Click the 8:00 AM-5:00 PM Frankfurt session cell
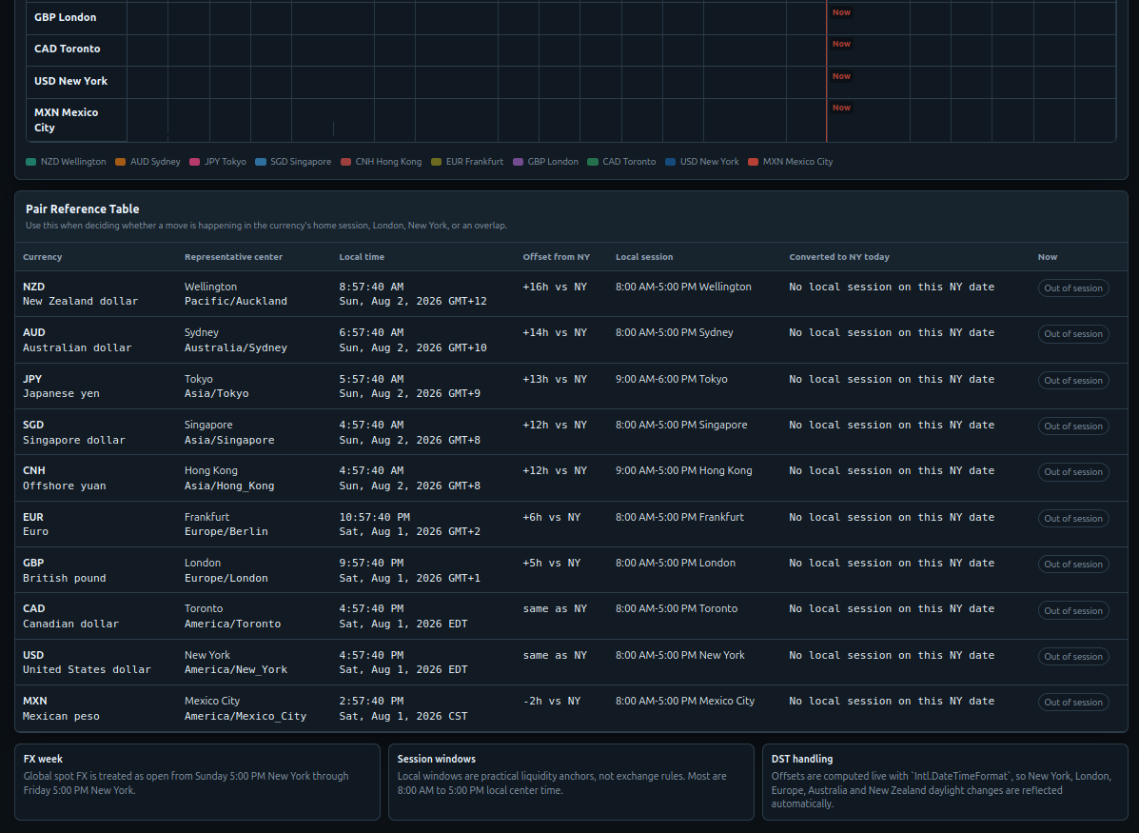 [x=680, y=518]
